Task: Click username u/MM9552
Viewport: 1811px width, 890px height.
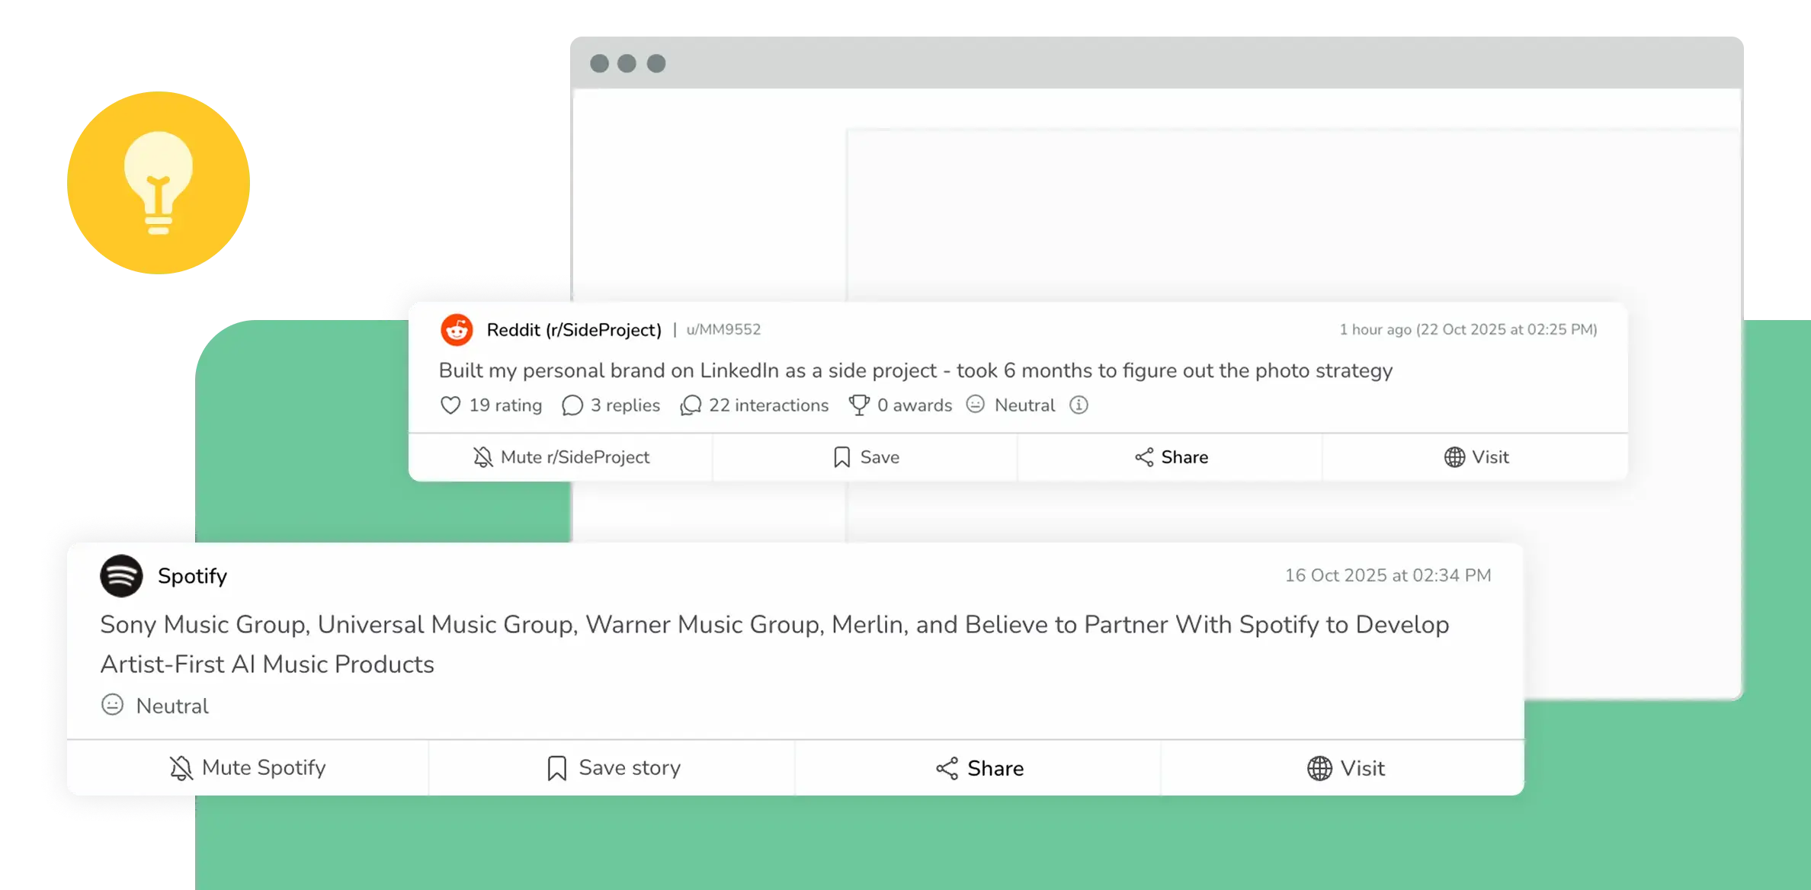Action: point(723,330)
